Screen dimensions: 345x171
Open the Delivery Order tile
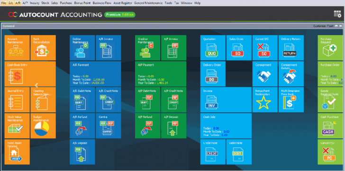(x=213, y=74)
